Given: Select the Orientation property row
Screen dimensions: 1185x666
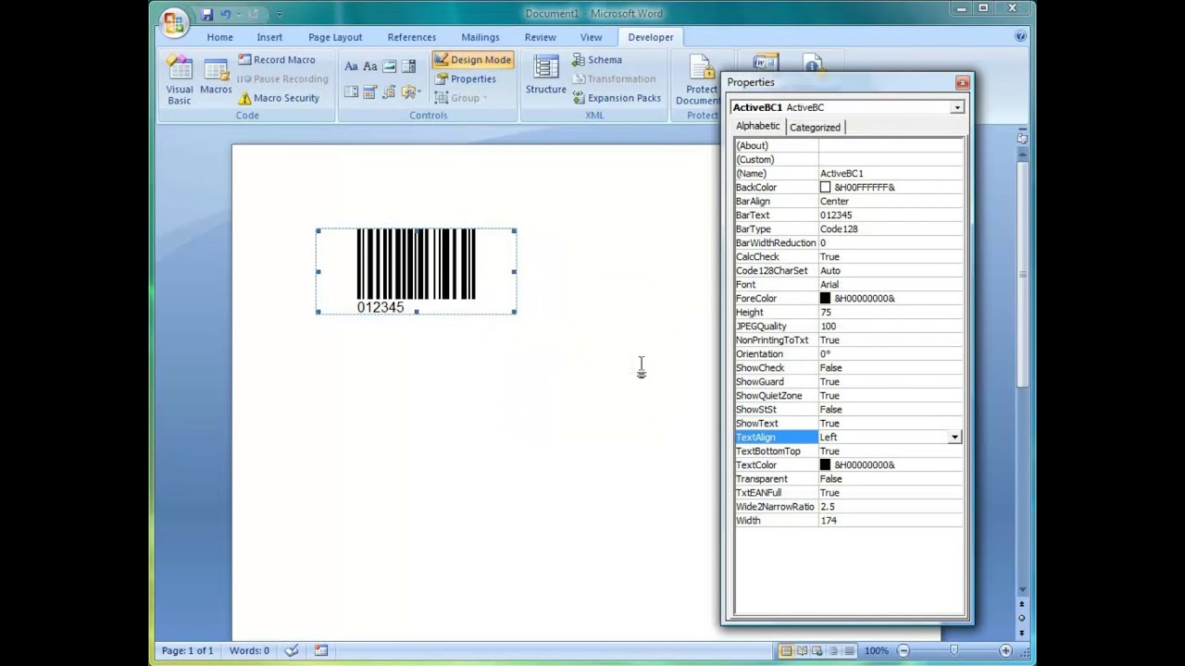Looking at the screenshot, I should pos(849,354).
